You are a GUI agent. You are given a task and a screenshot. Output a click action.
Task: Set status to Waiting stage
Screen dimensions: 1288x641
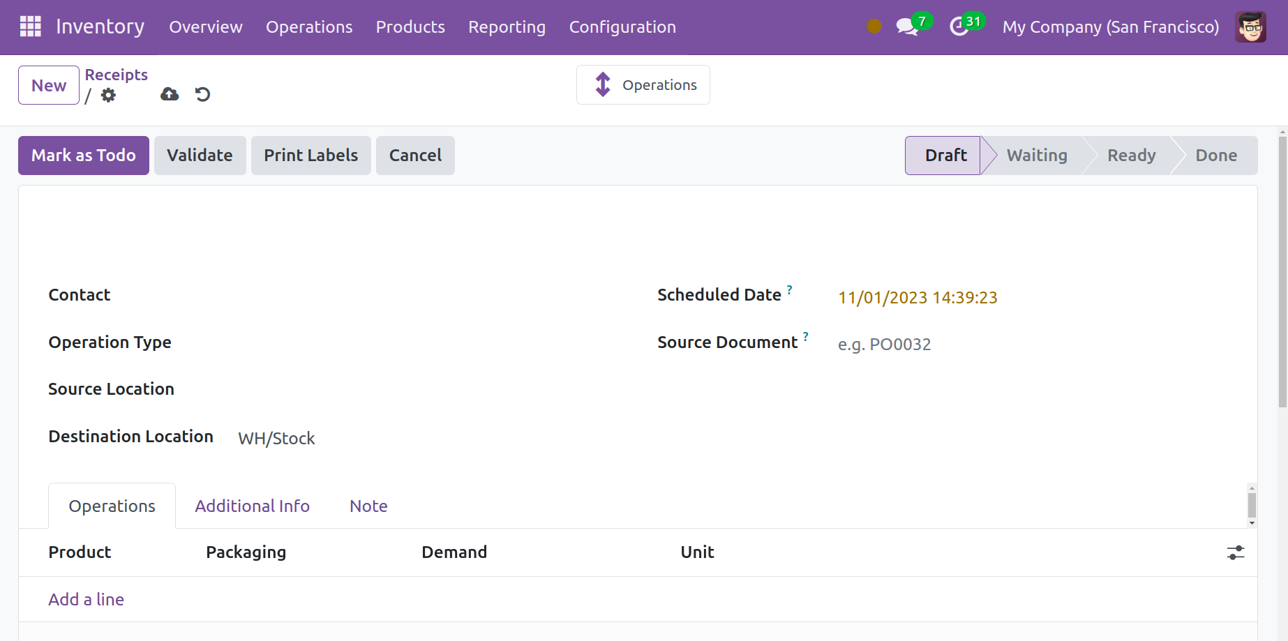[x=1036, y=156]
